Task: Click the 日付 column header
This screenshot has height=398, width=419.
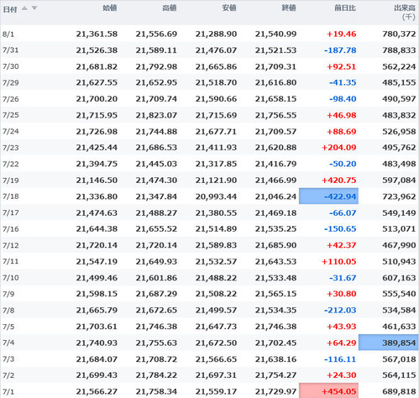Action: (x=10, y=9)
